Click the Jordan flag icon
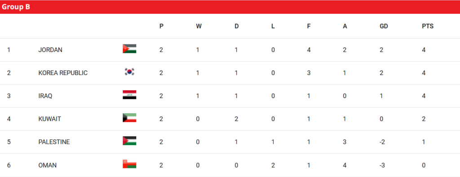This screenshot has width=460, height=177. tap(129, 49)
